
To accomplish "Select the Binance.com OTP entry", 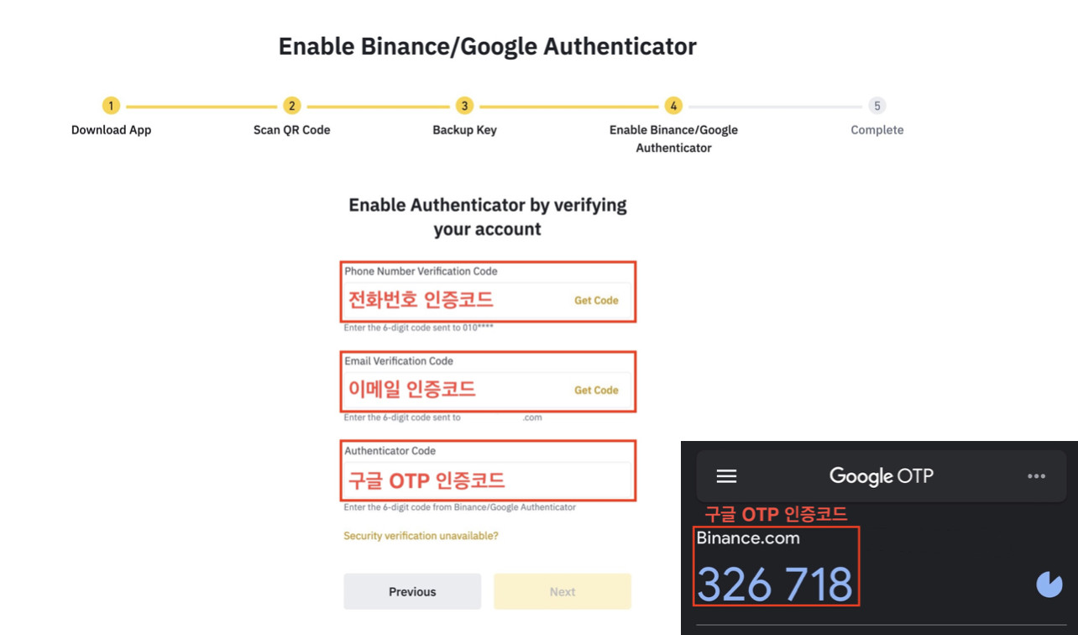I will 748,538.
